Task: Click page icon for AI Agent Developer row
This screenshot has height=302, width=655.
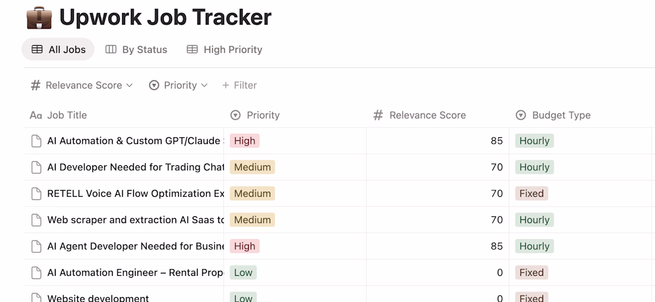Action: [36, 246]
